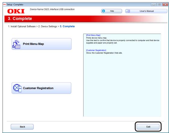Click 'Show the Customer Registration Web site' text
Screen dimensions: 169x133
pyautogui.click(x=104, y=53)
